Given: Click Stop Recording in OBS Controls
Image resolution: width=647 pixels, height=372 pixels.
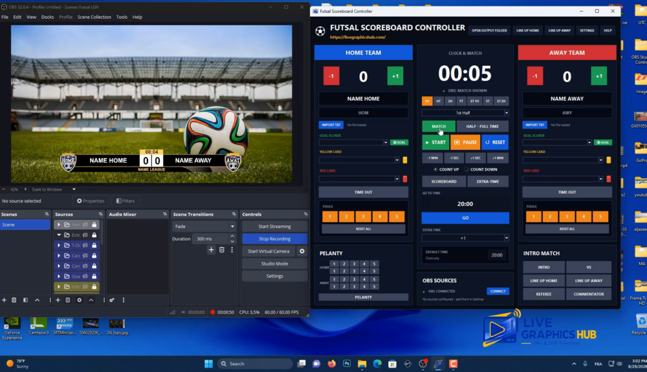Looking at the screenshot, I should click(x=274, y=239).
